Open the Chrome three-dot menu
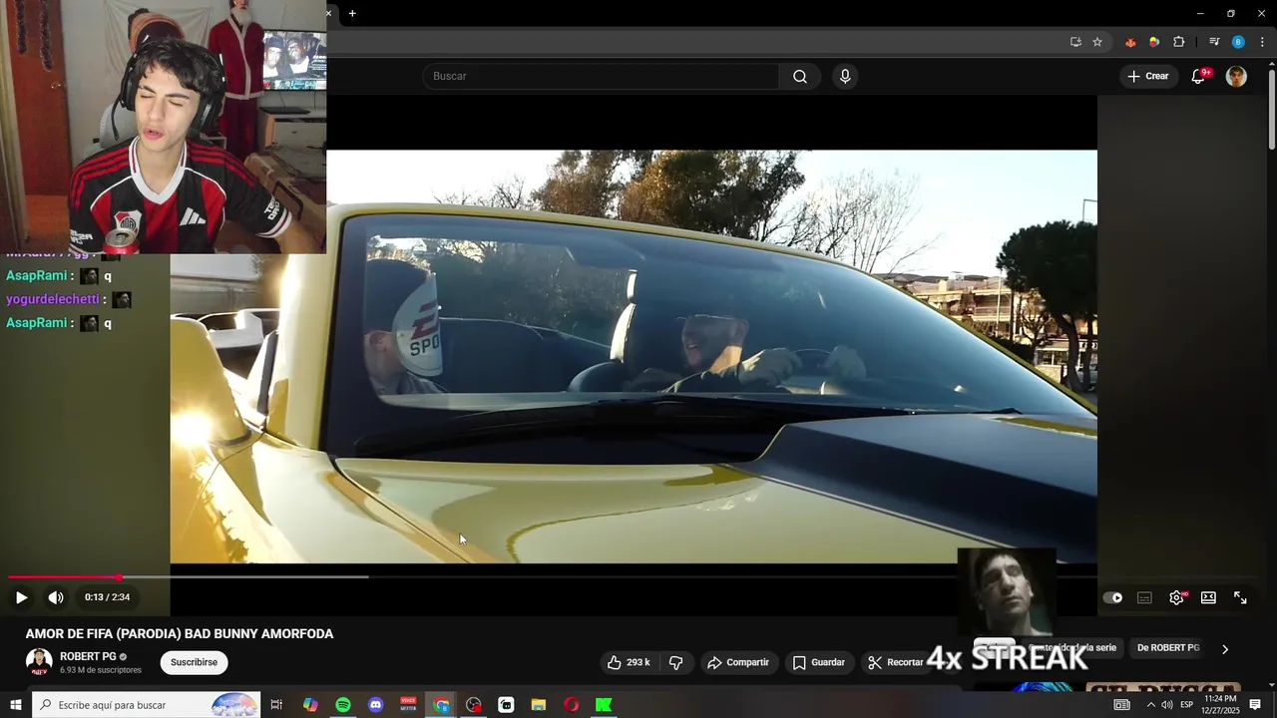Image resolution: width=1277 pixels, height=718 pixels. (x=1262, y=42)
